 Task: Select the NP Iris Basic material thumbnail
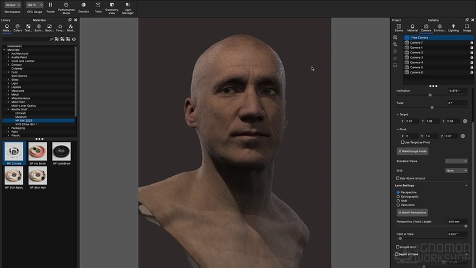coord(38,152)
